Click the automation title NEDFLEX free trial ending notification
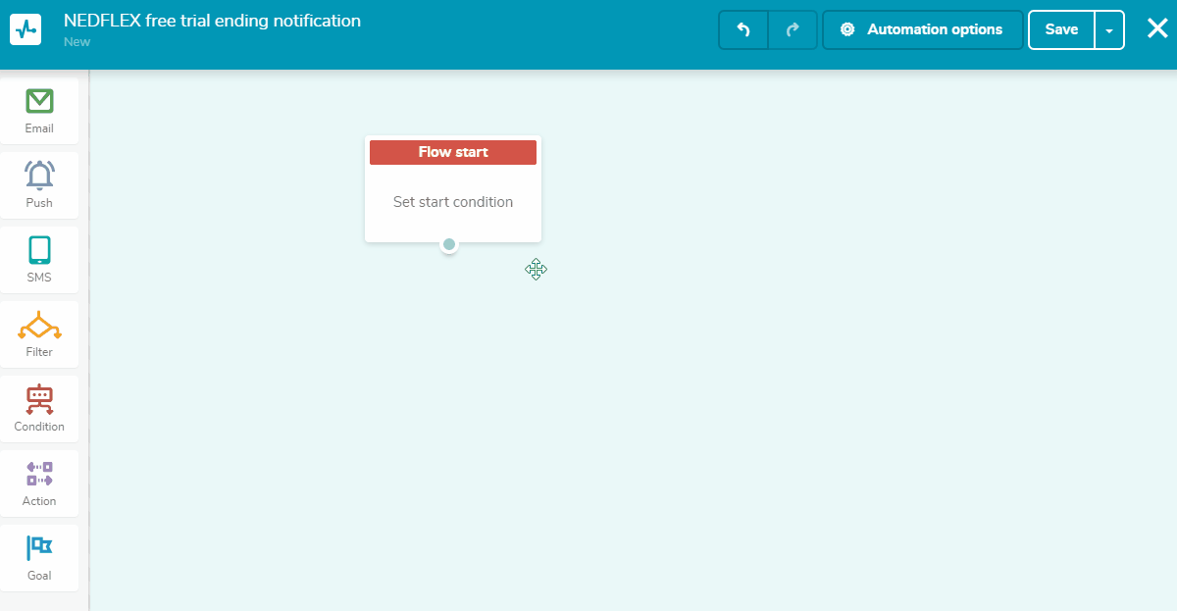 pos(212,20)
